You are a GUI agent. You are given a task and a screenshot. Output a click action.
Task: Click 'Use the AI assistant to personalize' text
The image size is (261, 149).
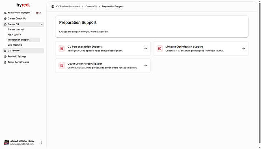point(102,68)
